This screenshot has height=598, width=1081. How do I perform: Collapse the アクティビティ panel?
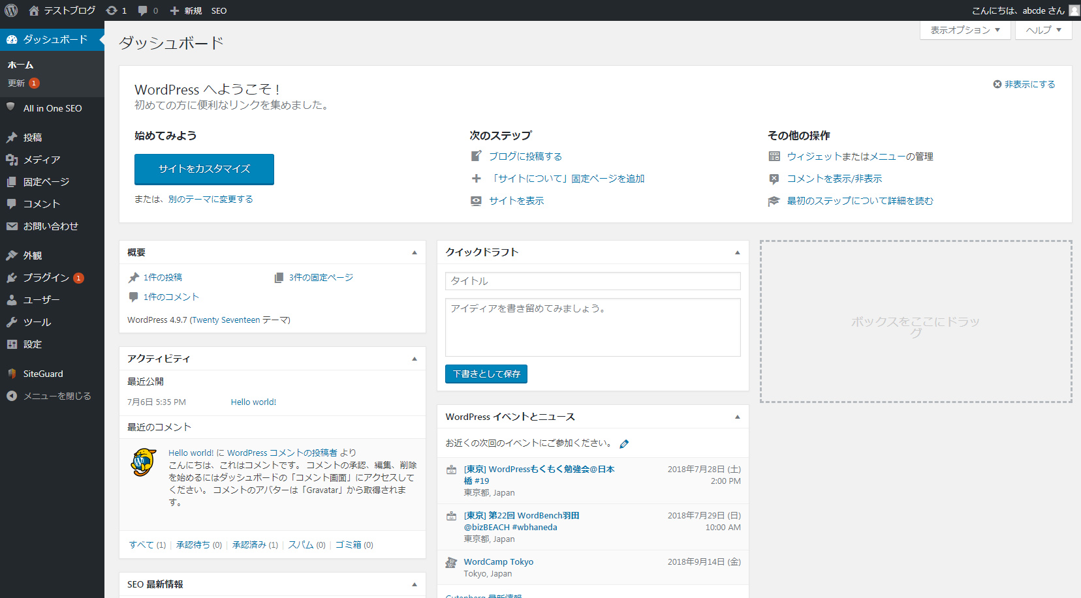[414, 359]
